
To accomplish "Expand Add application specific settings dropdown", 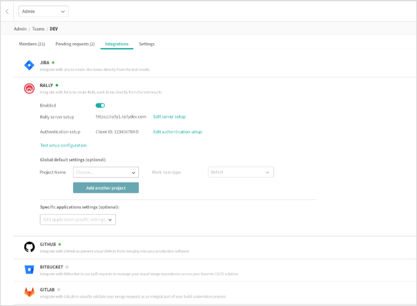I will coord(77,220).
